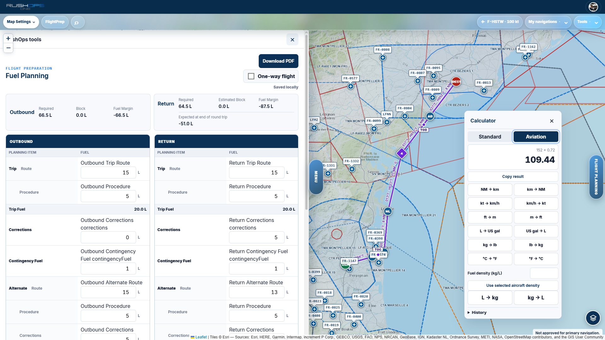Zoom out the map with minus button

8,48
